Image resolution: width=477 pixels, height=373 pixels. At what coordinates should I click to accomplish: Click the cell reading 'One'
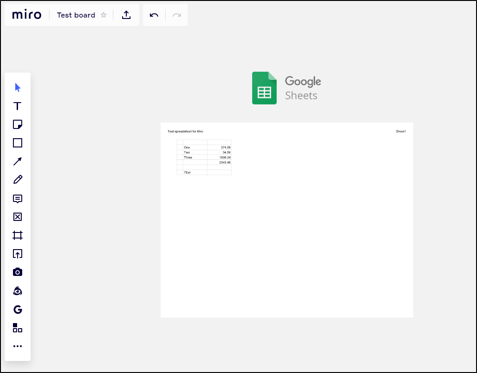tap(195, 147)
